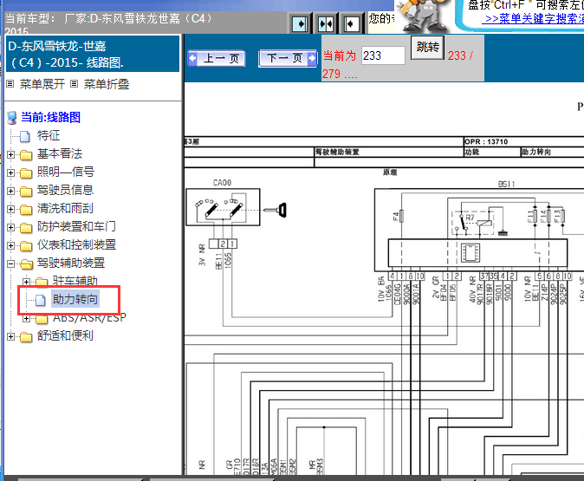Click the folder icon for 驾驶员信息
Viewport: 584px width, 481px height.
pos(26,192)
